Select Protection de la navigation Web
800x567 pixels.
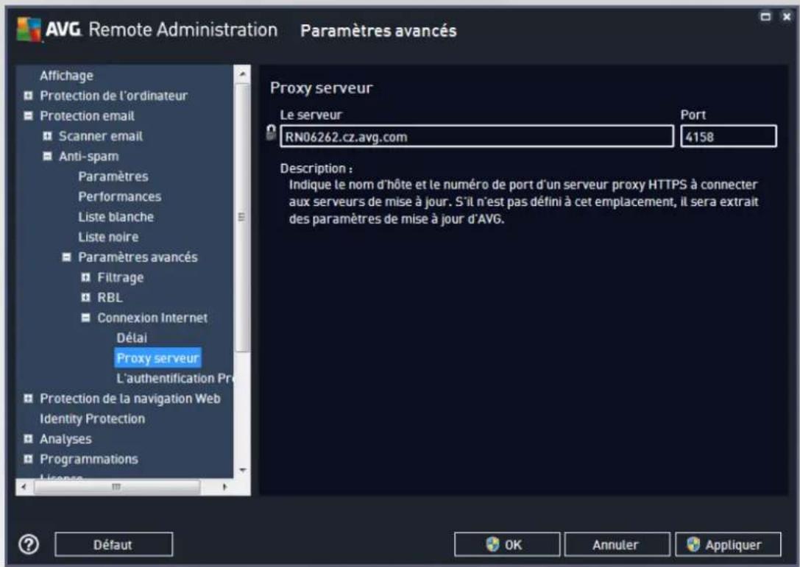tap(130, 399)
